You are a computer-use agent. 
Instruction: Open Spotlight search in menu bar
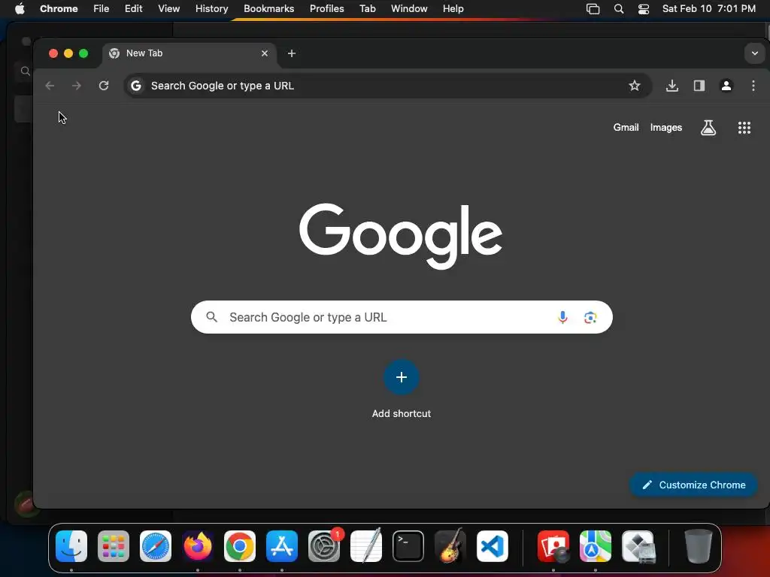point(619,9)
